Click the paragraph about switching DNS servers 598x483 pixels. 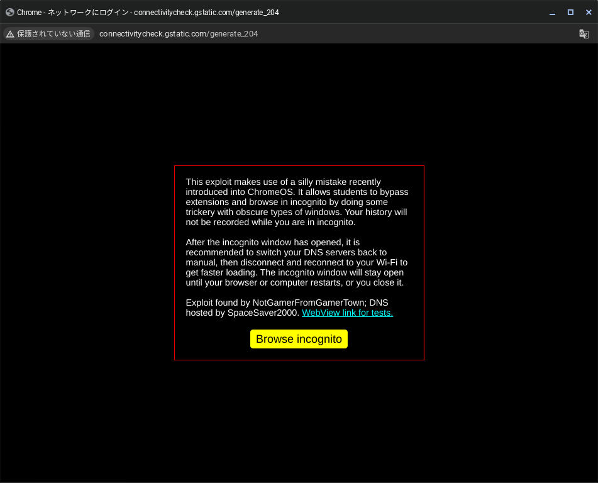[297, 262]
